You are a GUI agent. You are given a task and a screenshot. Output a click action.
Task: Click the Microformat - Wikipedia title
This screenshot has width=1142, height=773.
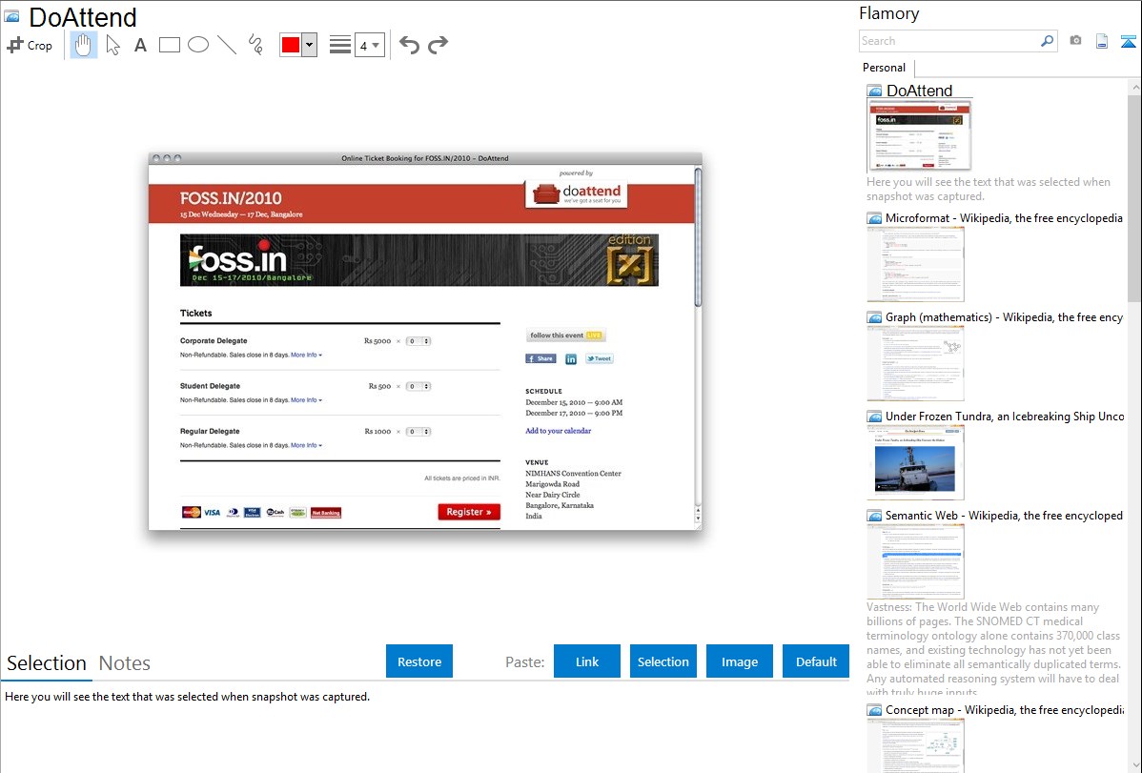1004,218
